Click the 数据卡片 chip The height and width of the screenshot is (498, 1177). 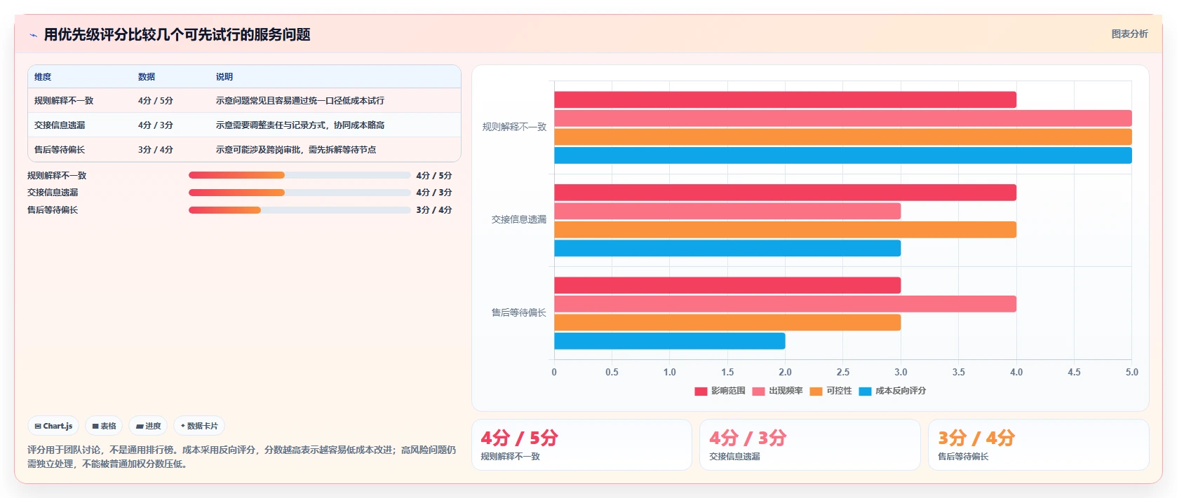point(199,426)
